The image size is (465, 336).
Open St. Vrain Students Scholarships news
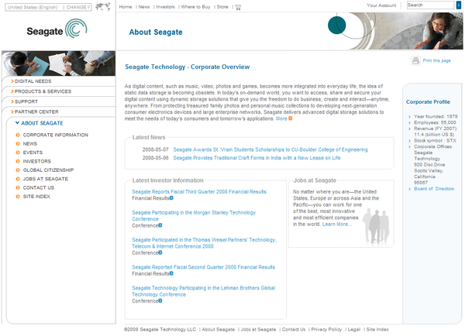[x=270, y=150]
